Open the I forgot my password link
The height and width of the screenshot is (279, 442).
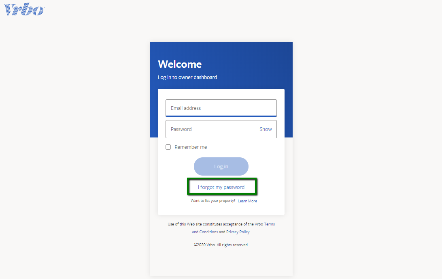221,187
